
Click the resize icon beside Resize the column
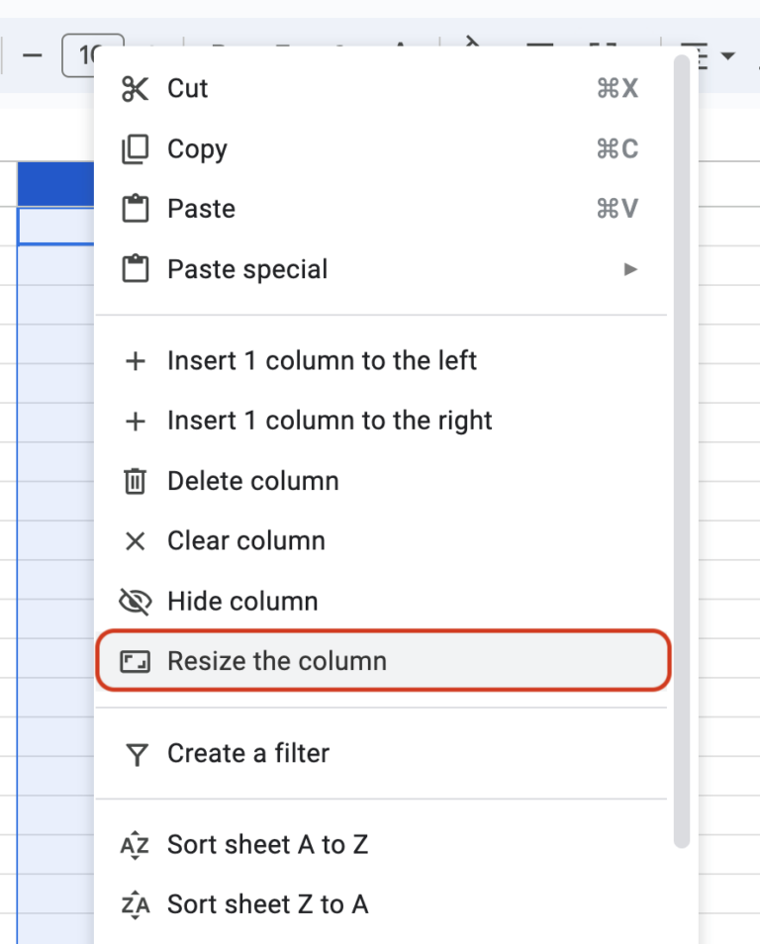pyautogui.click(x=135, y=661)
